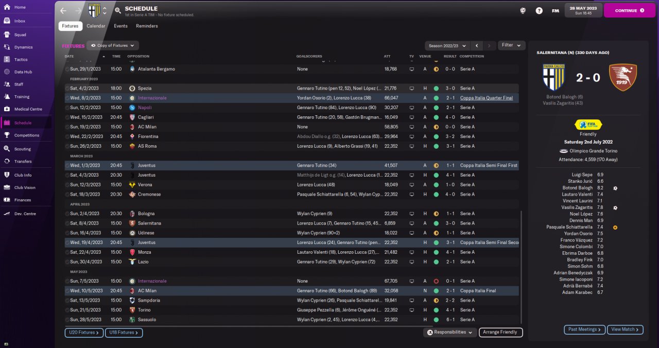
Task: Click Coppa Italia Quarter Final link
Action: point(486,98)
